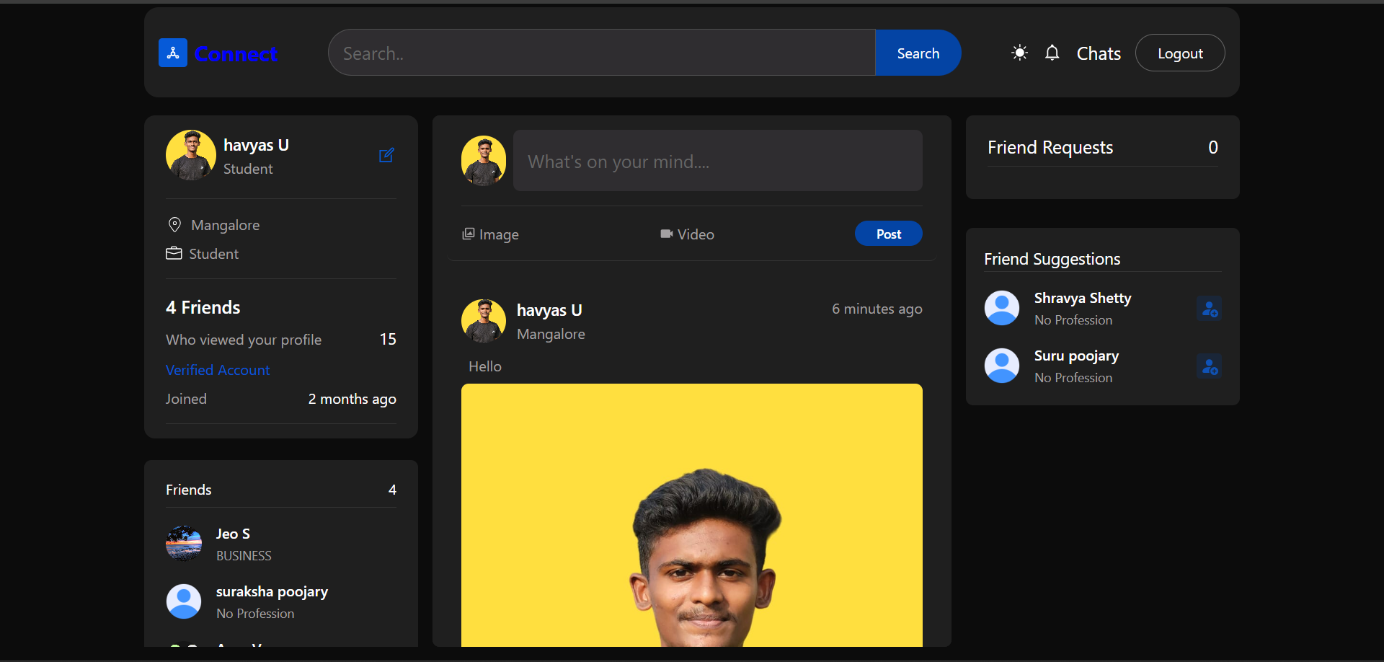Focus the top Search input field
The image size is (1384, 662).
click(601, 53)
